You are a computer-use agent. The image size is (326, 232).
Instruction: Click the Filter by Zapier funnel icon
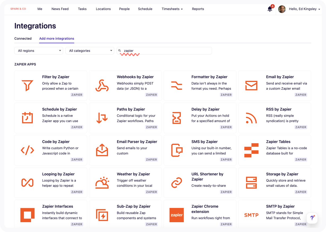(x=27, y=85)
